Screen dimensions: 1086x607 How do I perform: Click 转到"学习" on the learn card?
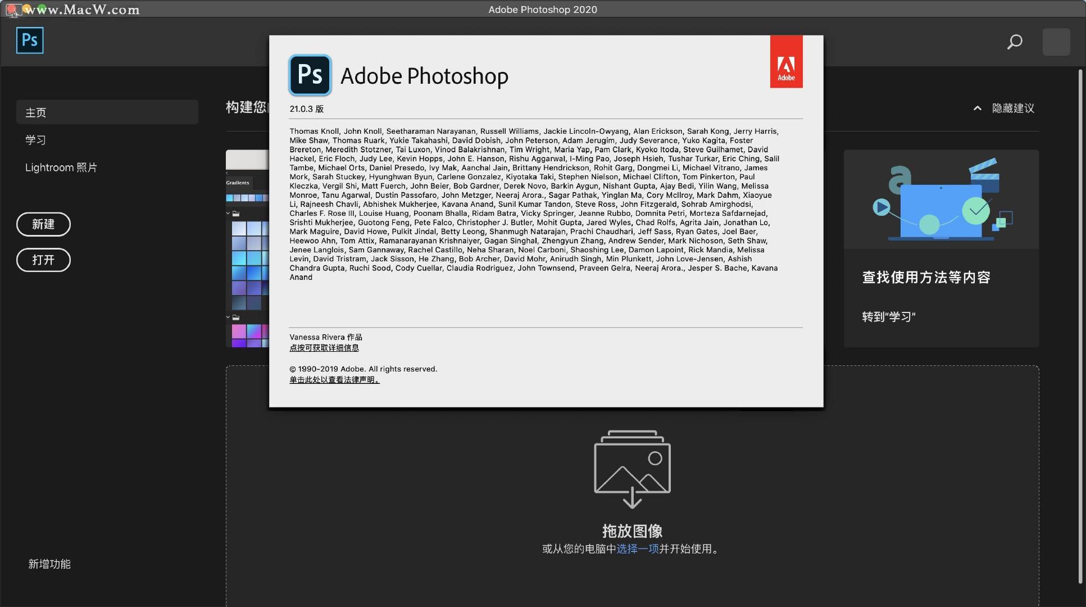pyautogui.click(x=889, y=317)
